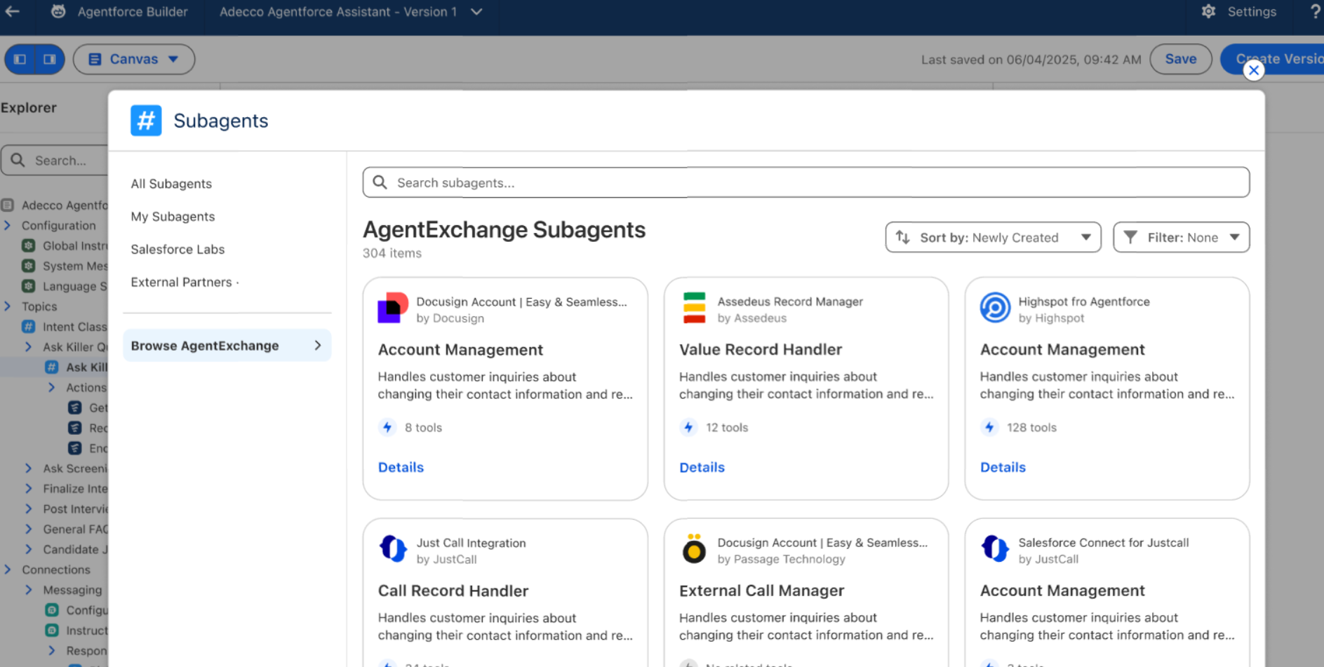This screenshot has height=667, width=1324.
Task: Click the Assedeus logo icon
Action: tap(694, 308)
